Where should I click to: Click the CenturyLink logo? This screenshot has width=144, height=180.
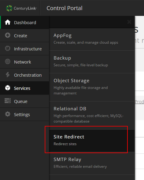click(x=21, y=8)
